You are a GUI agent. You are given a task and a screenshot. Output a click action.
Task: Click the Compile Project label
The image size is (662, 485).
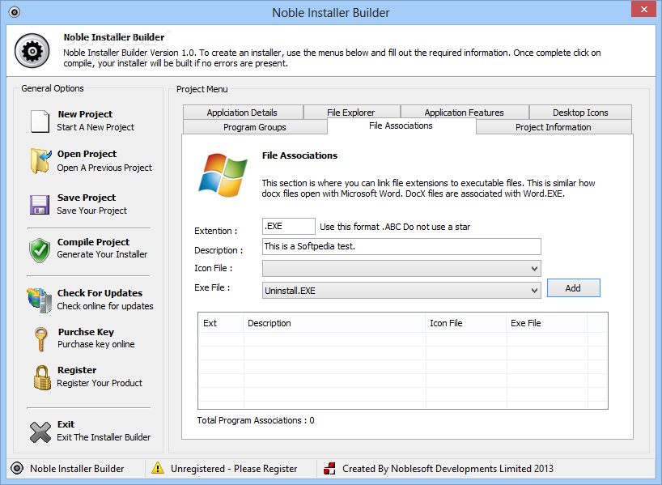click(93, 242)
